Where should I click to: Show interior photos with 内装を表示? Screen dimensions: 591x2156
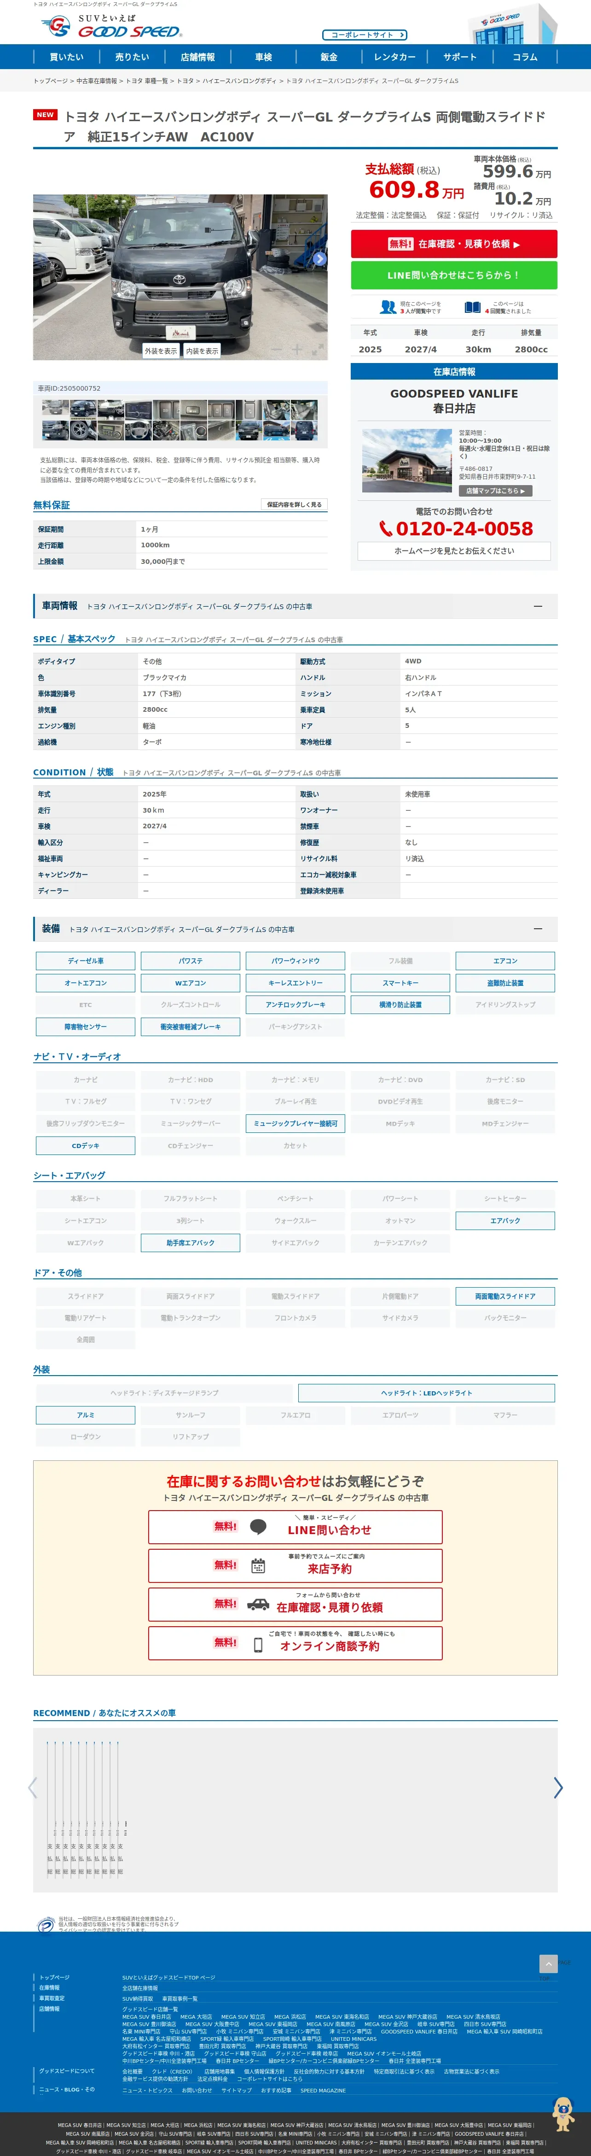tap(202, 351)
